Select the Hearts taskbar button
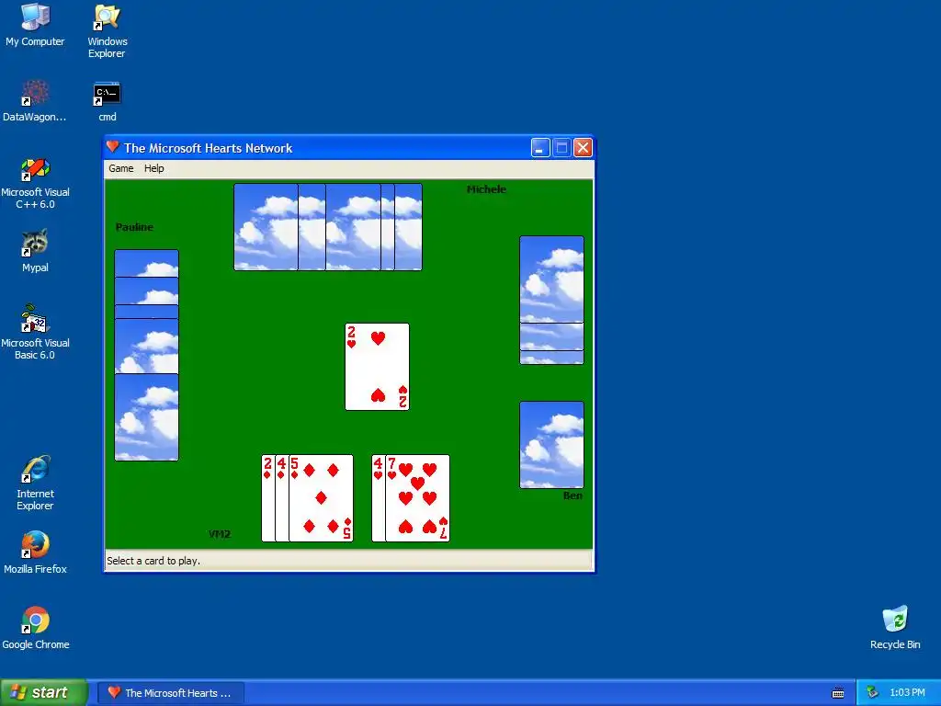This screenshot has width=941, height=706. [171, 693]
